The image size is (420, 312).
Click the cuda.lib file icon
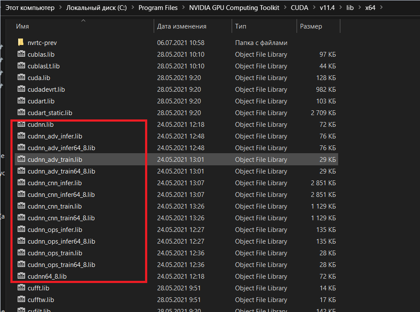click(21, 78)
